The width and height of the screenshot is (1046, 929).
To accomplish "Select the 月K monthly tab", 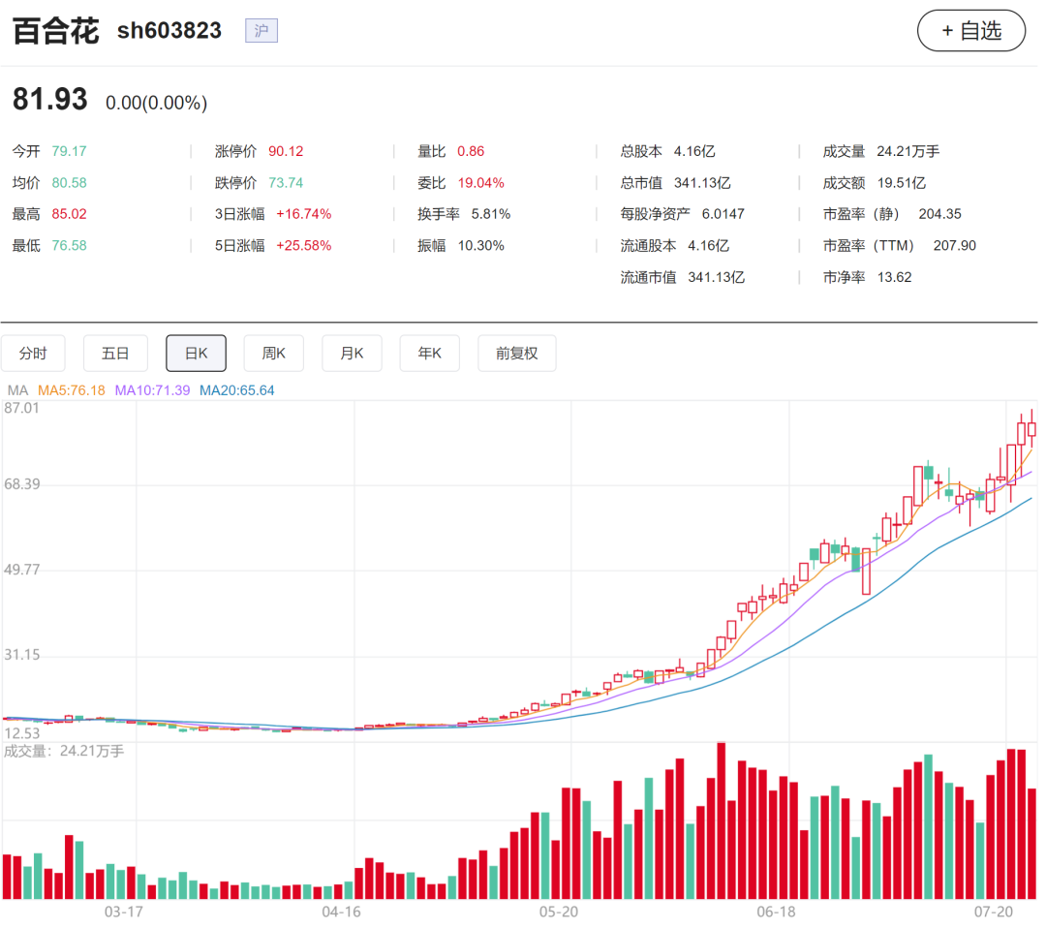I will pos(352,353).
